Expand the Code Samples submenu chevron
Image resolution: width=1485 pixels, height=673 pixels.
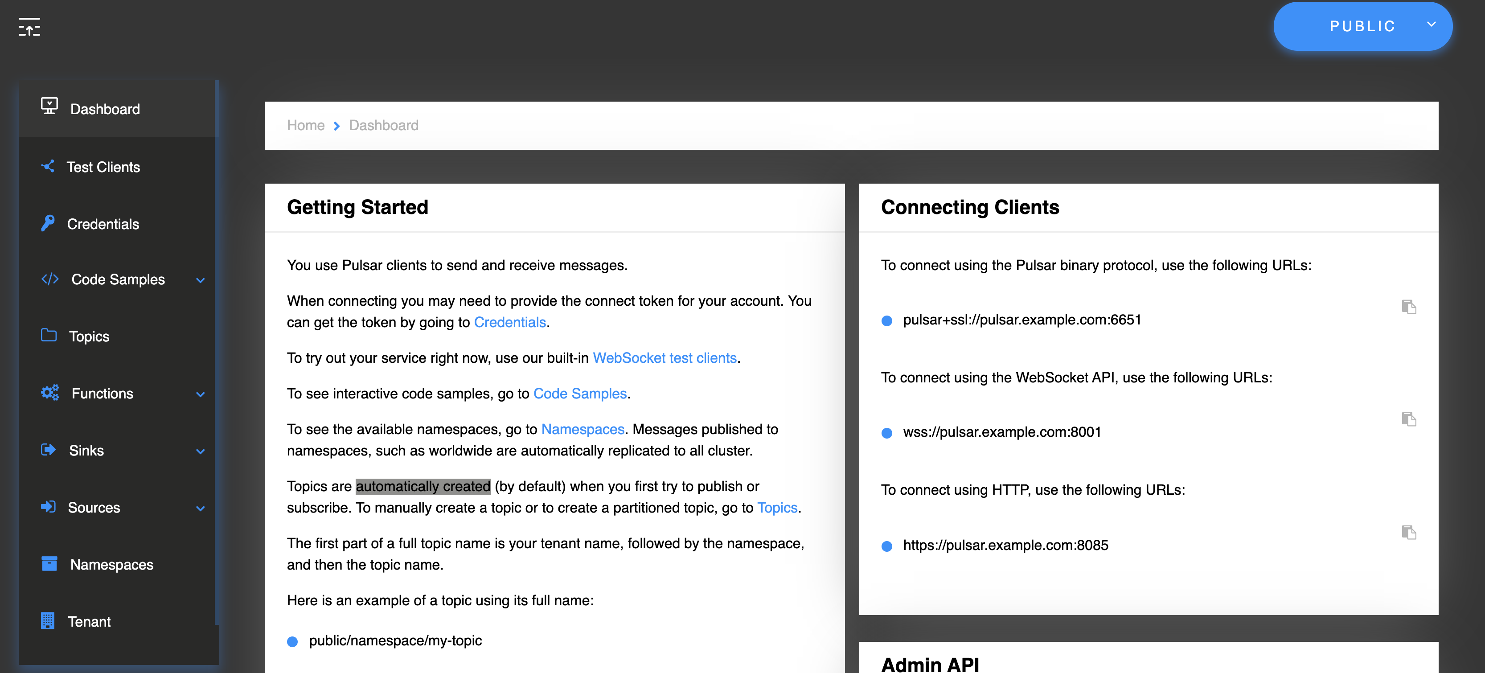point(200,280)
